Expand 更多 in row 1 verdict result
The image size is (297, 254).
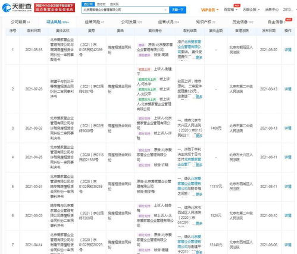coord(199,58)
